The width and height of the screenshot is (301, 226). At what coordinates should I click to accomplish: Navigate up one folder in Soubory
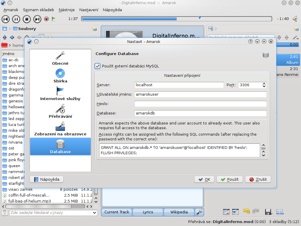coord(5,37)
